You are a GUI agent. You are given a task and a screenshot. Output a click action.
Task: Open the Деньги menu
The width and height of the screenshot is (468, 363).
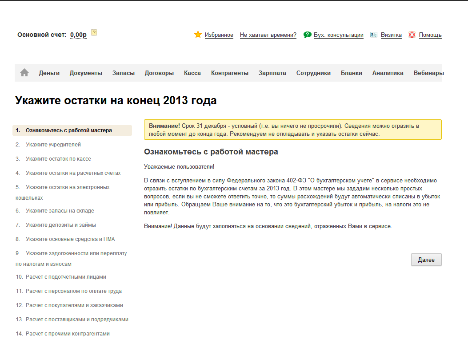tap(49, 73)
